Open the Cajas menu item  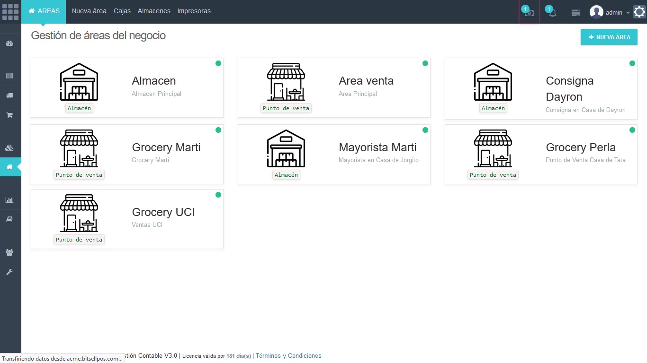point(122,11)
